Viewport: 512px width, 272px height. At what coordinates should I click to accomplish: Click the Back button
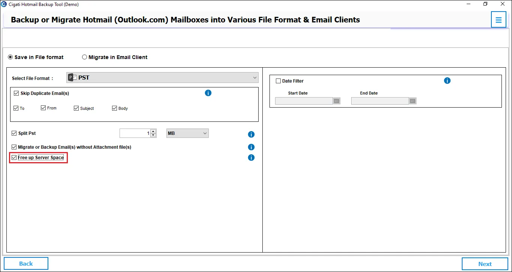click(26, 263)
